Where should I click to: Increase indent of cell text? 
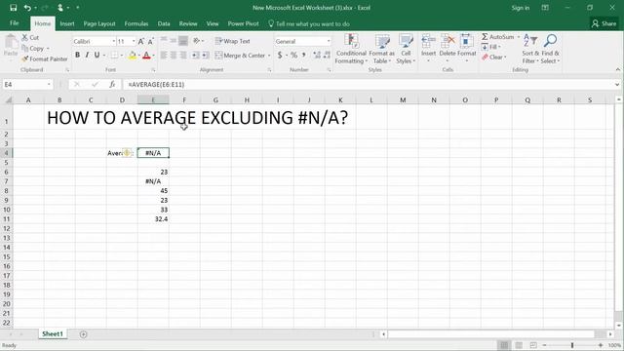pos(206,56)
